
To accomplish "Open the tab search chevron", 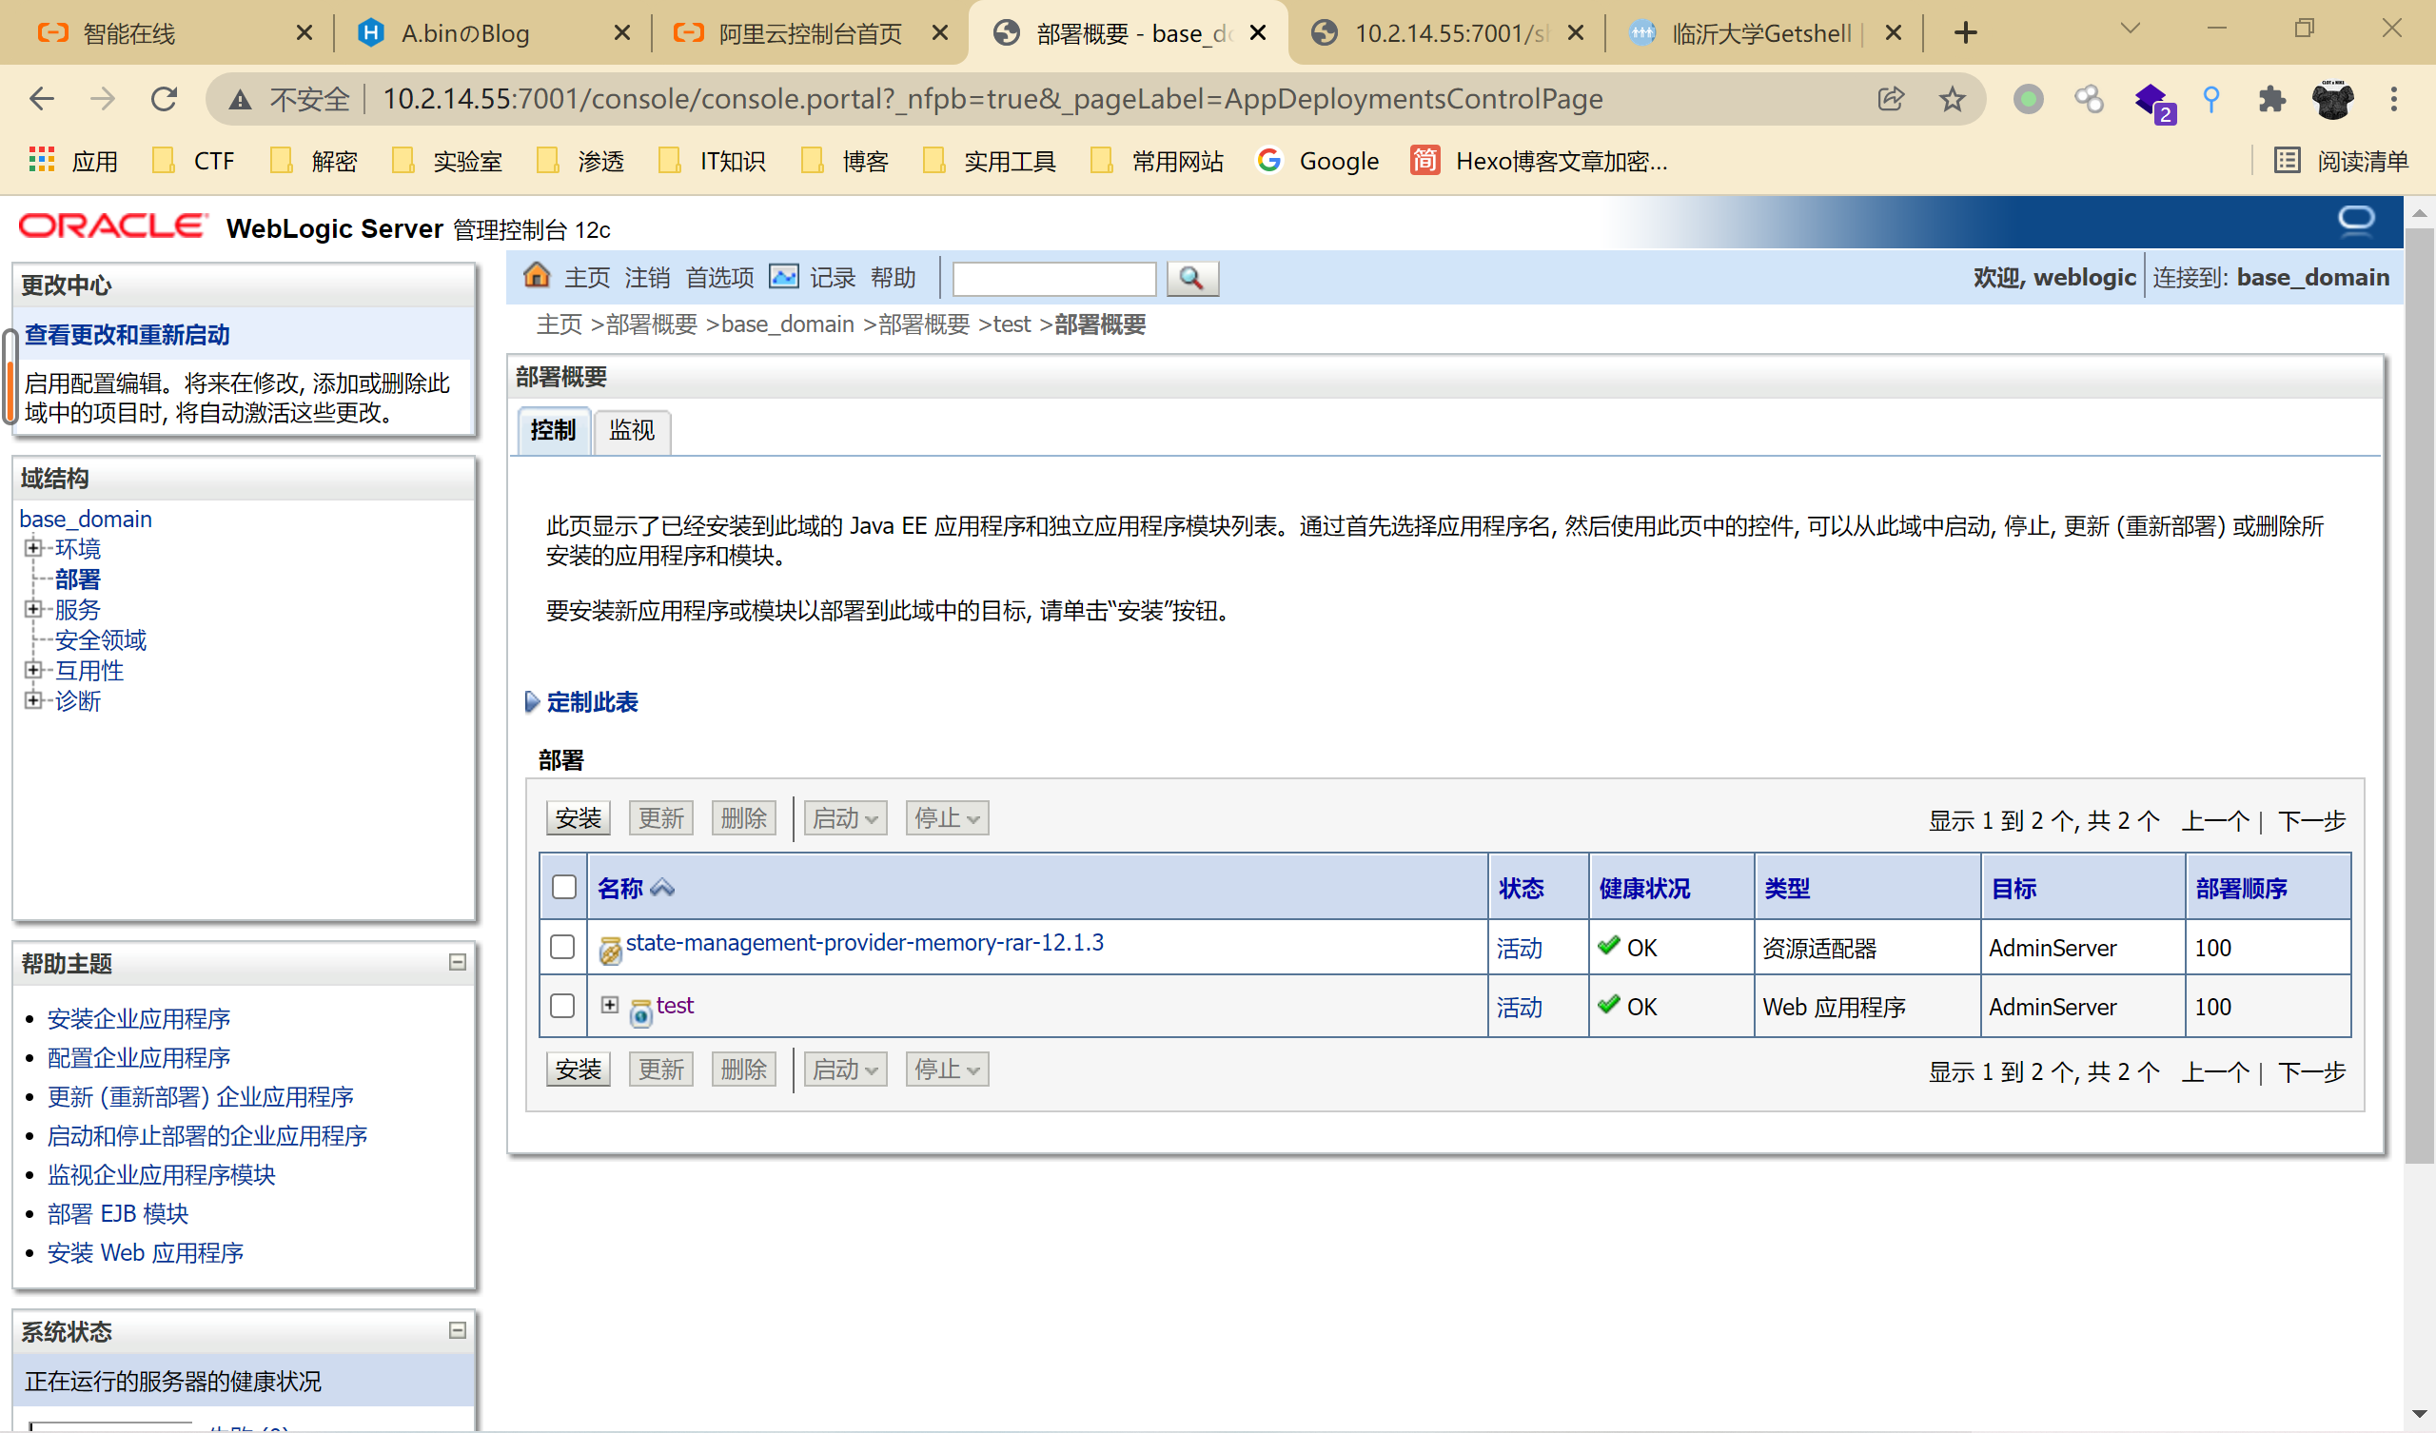I will pyautogui.click(x=2130, y=29).
